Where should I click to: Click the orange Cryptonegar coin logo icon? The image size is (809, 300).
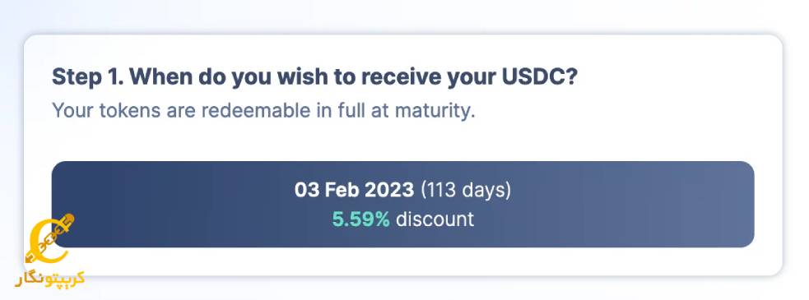point(49,240)
